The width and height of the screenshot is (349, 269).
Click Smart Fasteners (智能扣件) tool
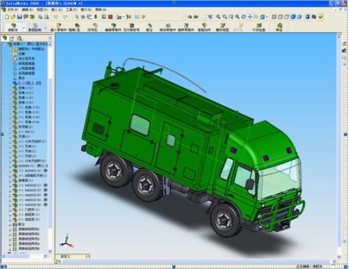tap(204, 27)
